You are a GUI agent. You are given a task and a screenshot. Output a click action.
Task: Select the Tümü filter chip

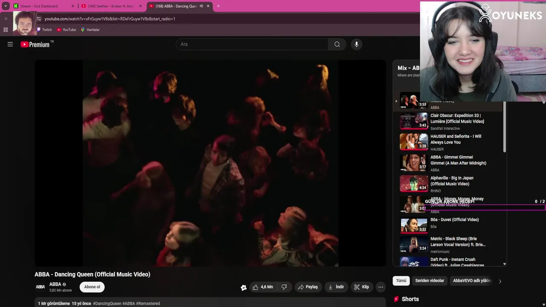(x=401, y=281)
